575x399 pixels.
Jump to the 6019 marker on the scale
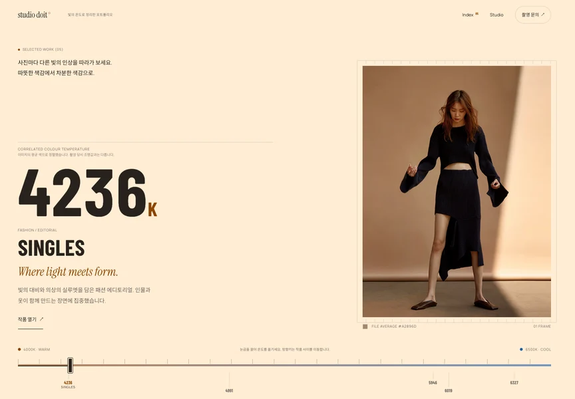tap(449, 390)
